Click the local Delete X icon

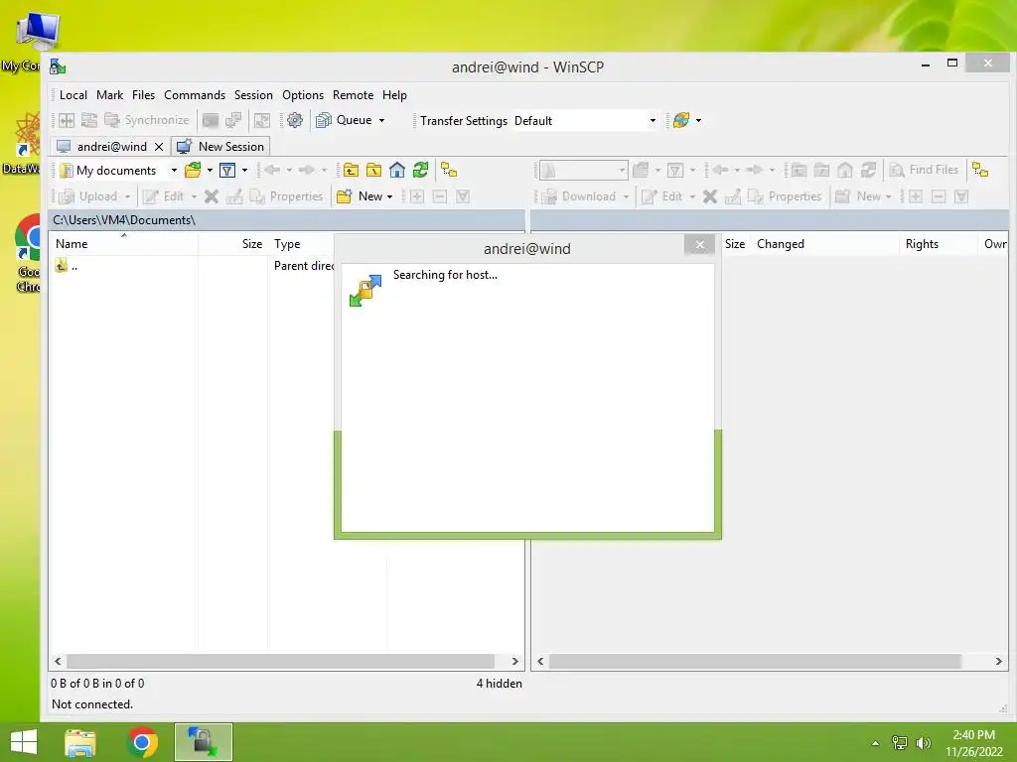(212, 196)
